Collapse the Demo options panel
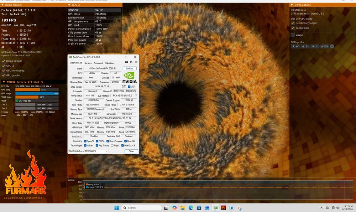Image resolution: width=356 pixels, height=212 pixels. pos(292,5)
